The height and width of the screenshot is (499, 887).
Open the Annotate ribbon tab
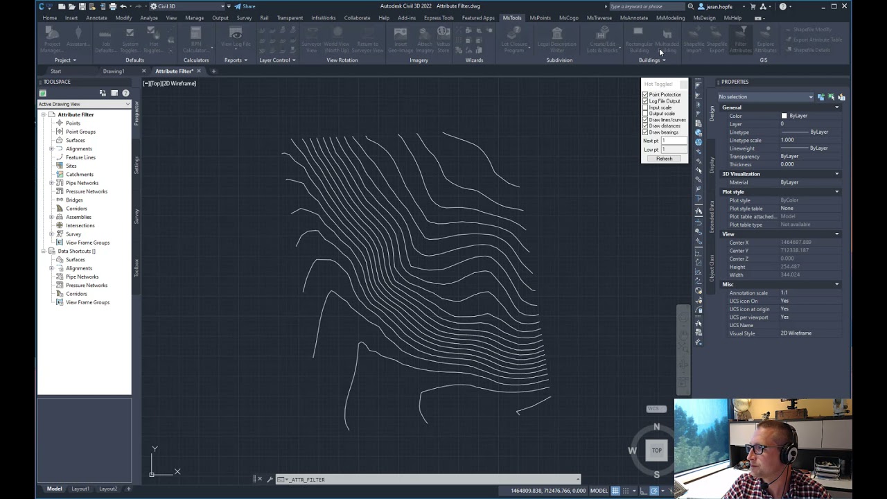(x=96, y=18)
